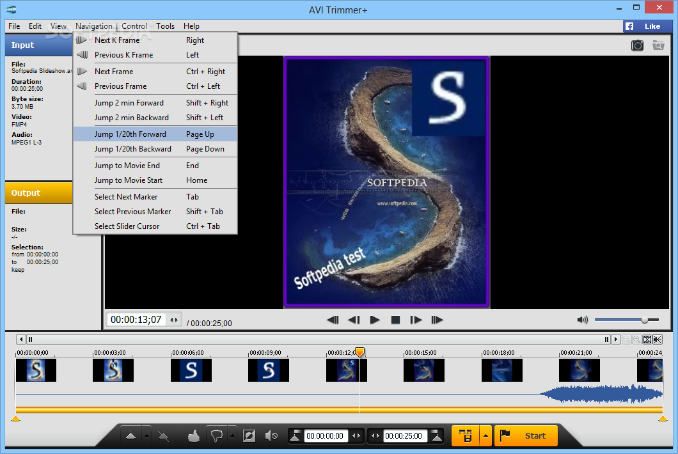Click the thumbnail at 00:00:00;00
The height and width of the screenshot is (454, 678).
pyautogui.click(x=36, y=370)
